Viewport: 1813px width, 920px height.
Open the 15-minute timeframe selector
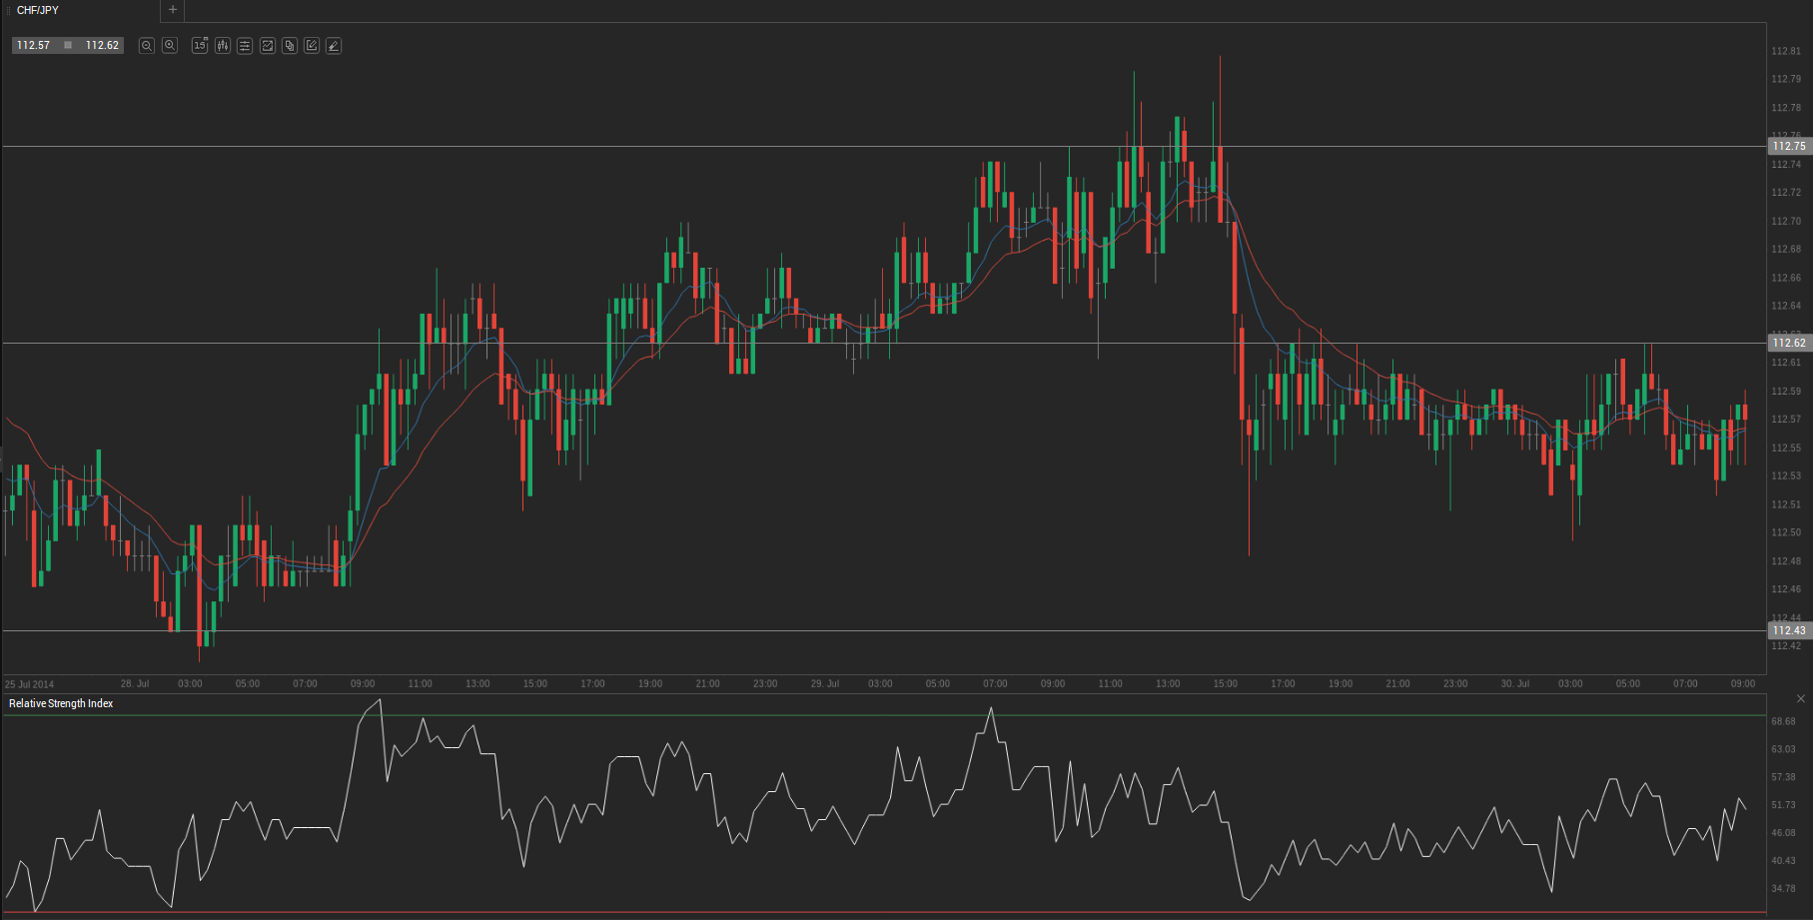[x=200, y=46]
